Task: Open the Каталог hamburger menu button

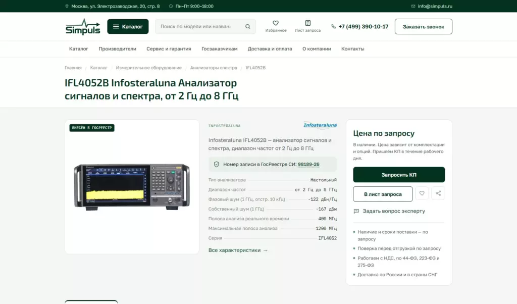Action: 128,27
